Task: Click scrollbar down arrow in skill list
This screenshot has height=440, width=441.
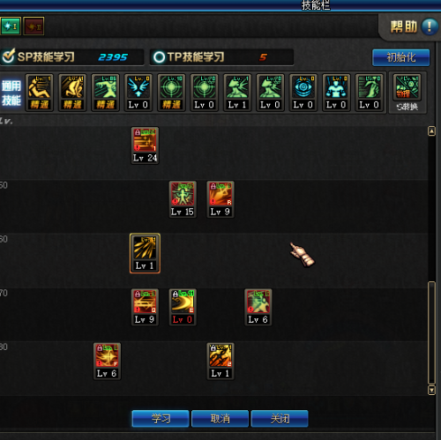Action: (431, 390)
